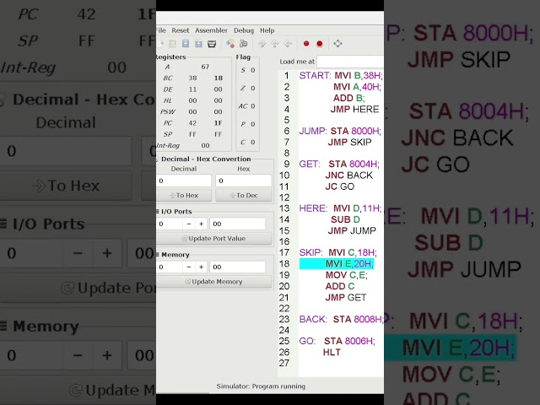540x405 pixels.
Task: Click code line 'MOV C,E;'
Action: coord(347,275)
